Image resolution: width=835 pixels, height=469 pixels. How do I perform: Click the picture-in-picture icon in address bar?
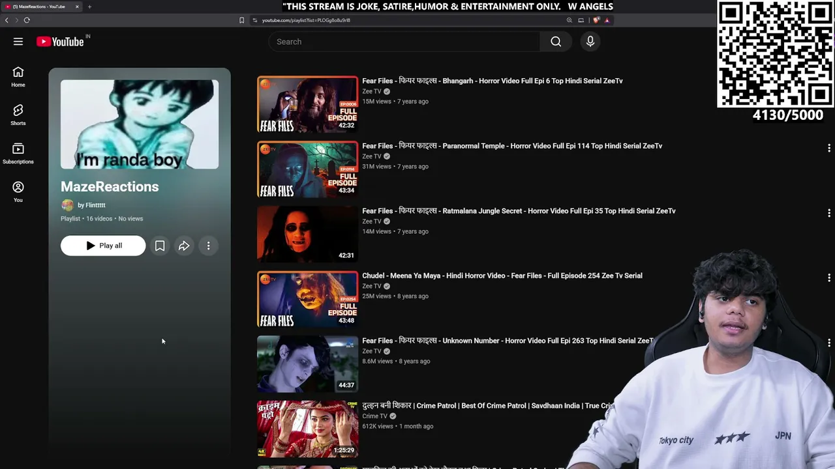point(581,20)
